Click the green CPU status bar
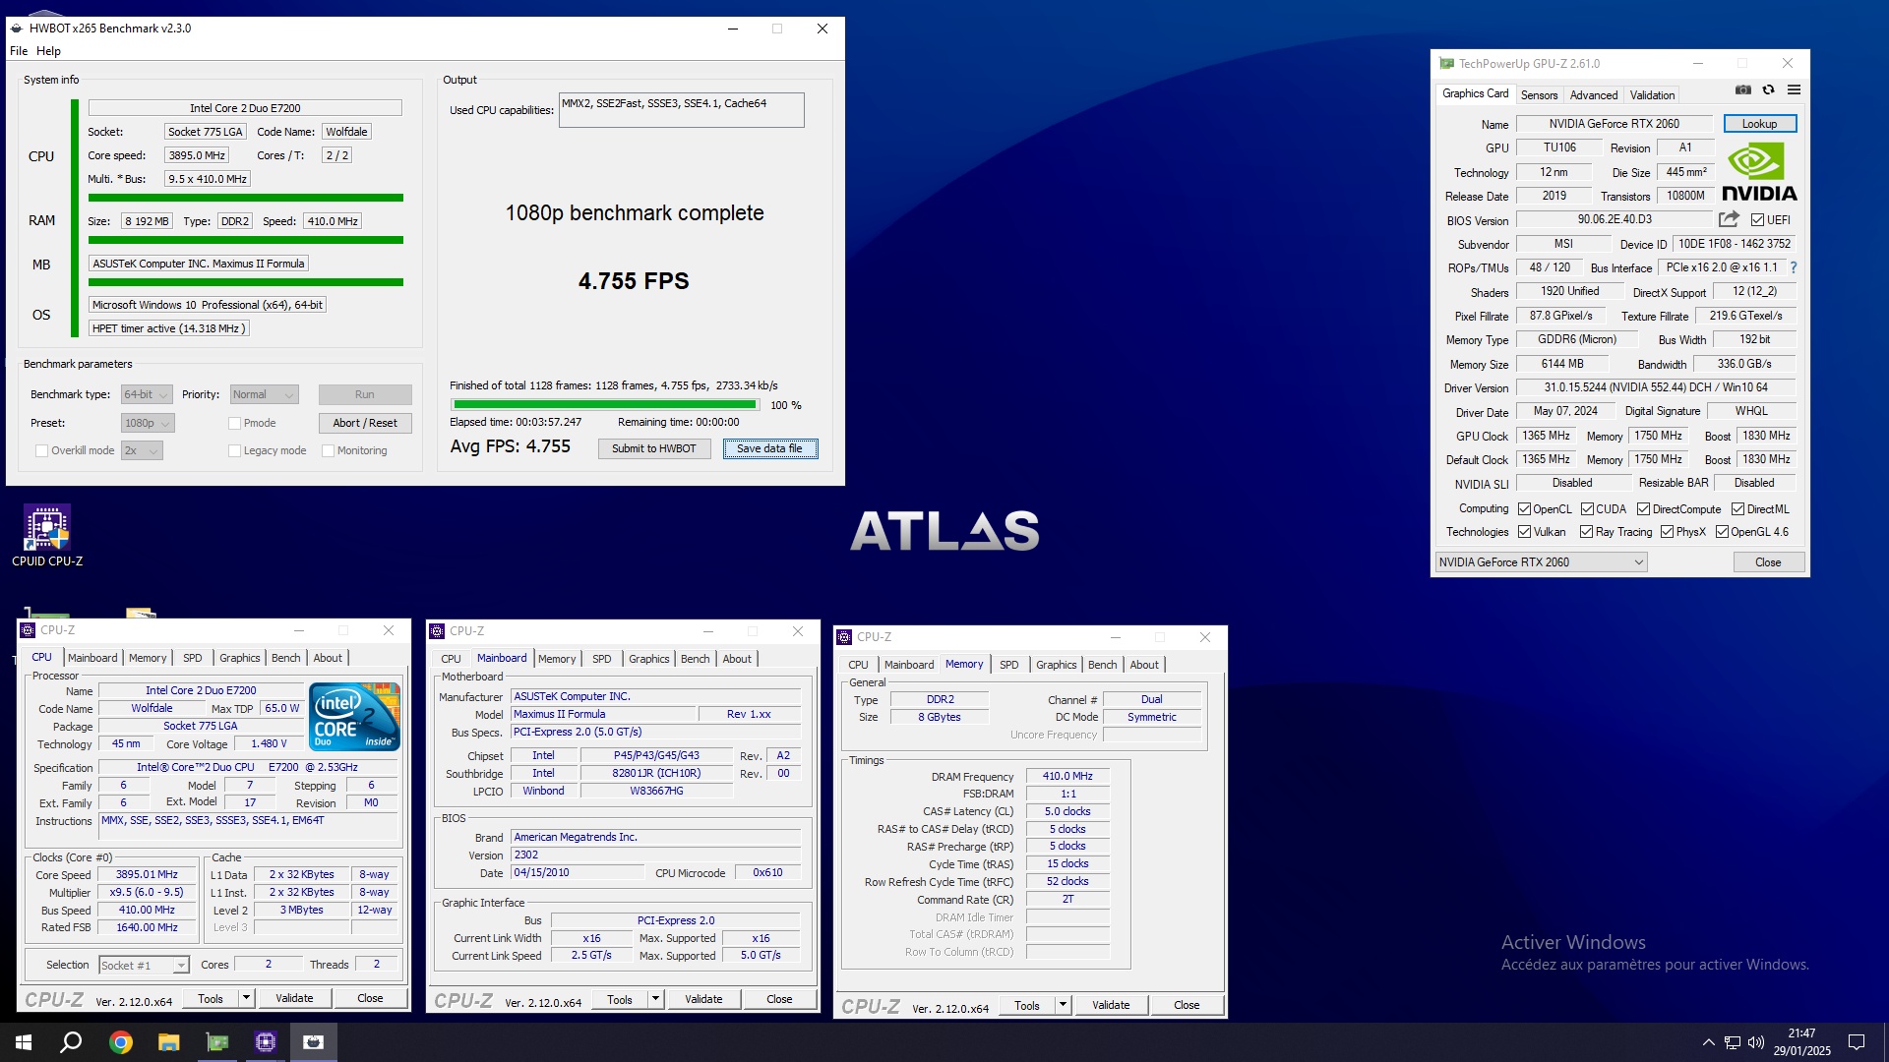The height and width of the screenshot is (1062, 1889). [245, 198]
